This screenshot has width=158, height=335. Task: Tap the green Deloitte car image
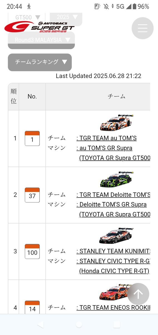coord(117,179)
